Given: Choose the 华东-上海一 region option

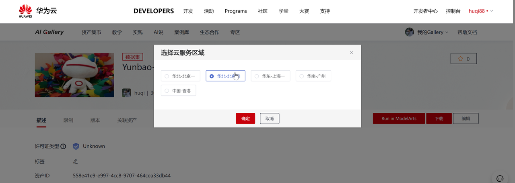Looking at the screenshot, I should [x=270, y=76].
